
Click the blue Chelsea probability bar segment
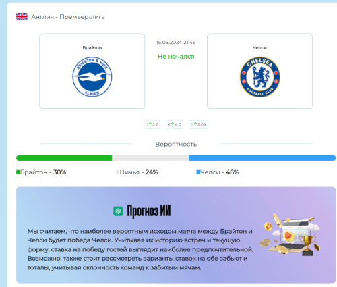tap(262, 158)
